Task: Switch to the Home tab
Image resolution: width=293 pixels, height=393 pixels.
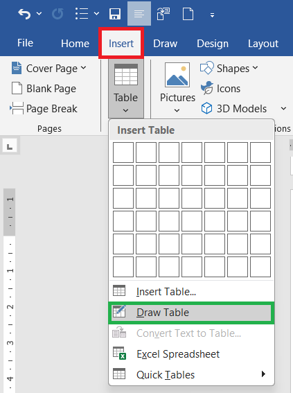Action: (x=75, y=44)
